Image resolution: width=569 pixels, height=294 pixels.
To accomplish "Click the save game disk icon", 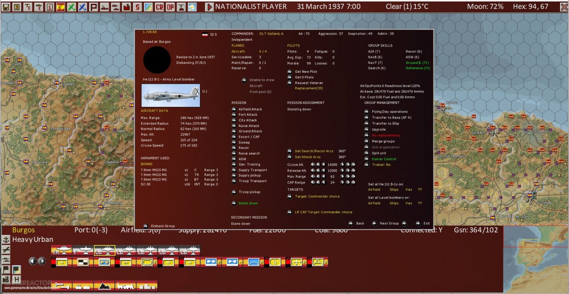I will 6,7.
